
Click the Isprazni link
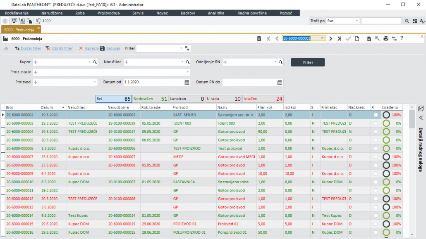91,48
